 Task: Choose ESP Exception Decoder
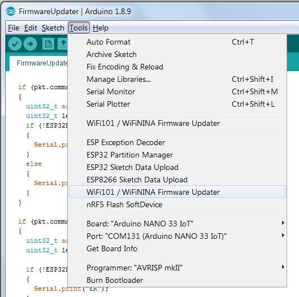click(177, 142)
